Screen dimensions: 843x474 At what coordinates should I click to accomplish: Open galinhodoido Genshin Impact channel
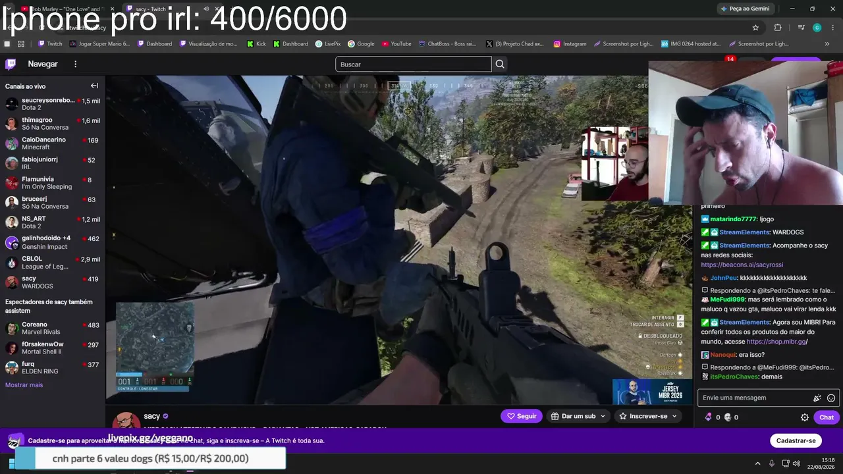pyautogui.click(x=53, y=242)
